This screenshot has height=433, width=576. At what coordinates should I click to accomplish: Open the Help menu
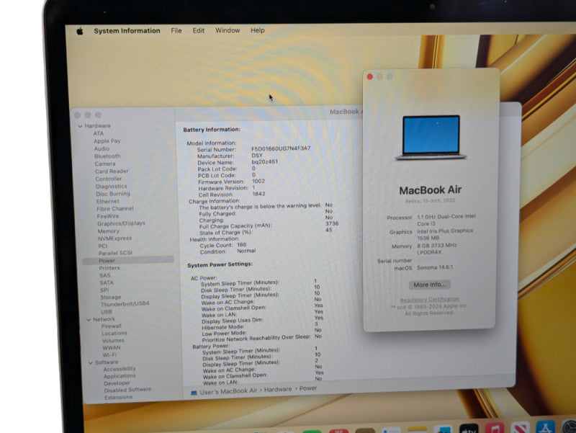(258, 30)
